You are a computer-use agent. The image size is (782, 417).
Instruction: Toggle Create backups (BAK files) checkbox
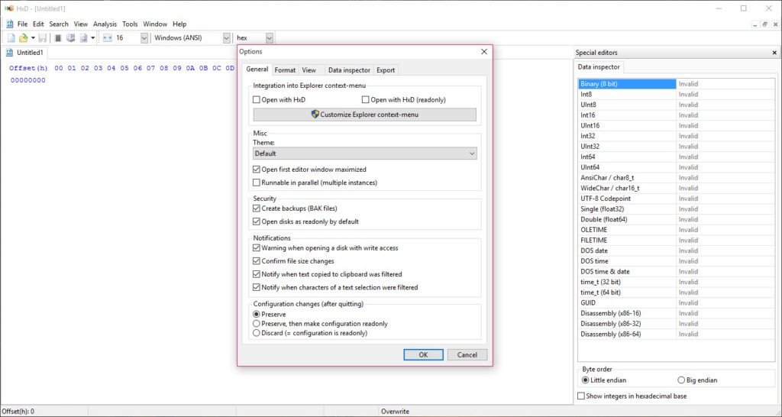point(257,208)
